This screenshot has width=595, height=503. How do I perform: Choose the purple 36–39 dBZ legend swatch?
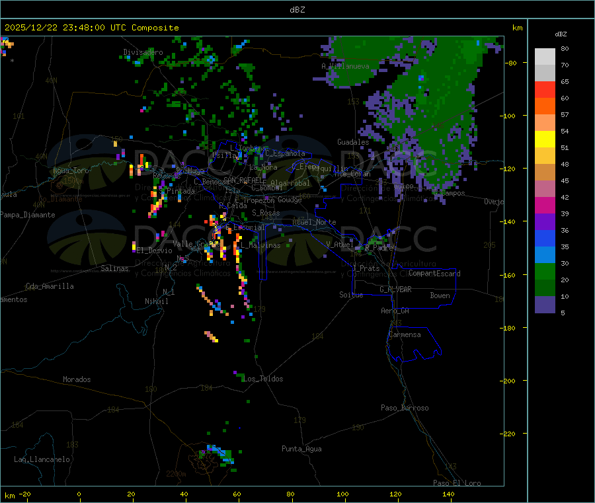545,222
